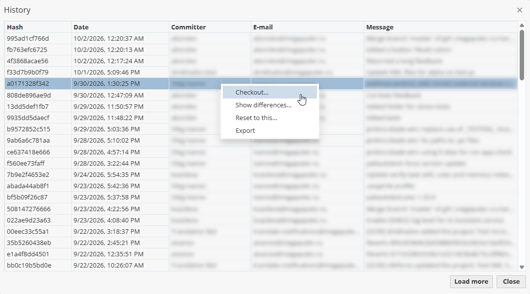Close the History dialog with X icon
The width and height of the screenshot is (530, 294).
[x=520, y=10]
